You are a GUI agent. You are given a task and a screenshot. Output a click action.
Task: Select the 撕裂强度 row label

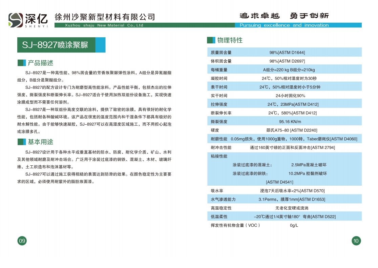[x=219, y=122]
